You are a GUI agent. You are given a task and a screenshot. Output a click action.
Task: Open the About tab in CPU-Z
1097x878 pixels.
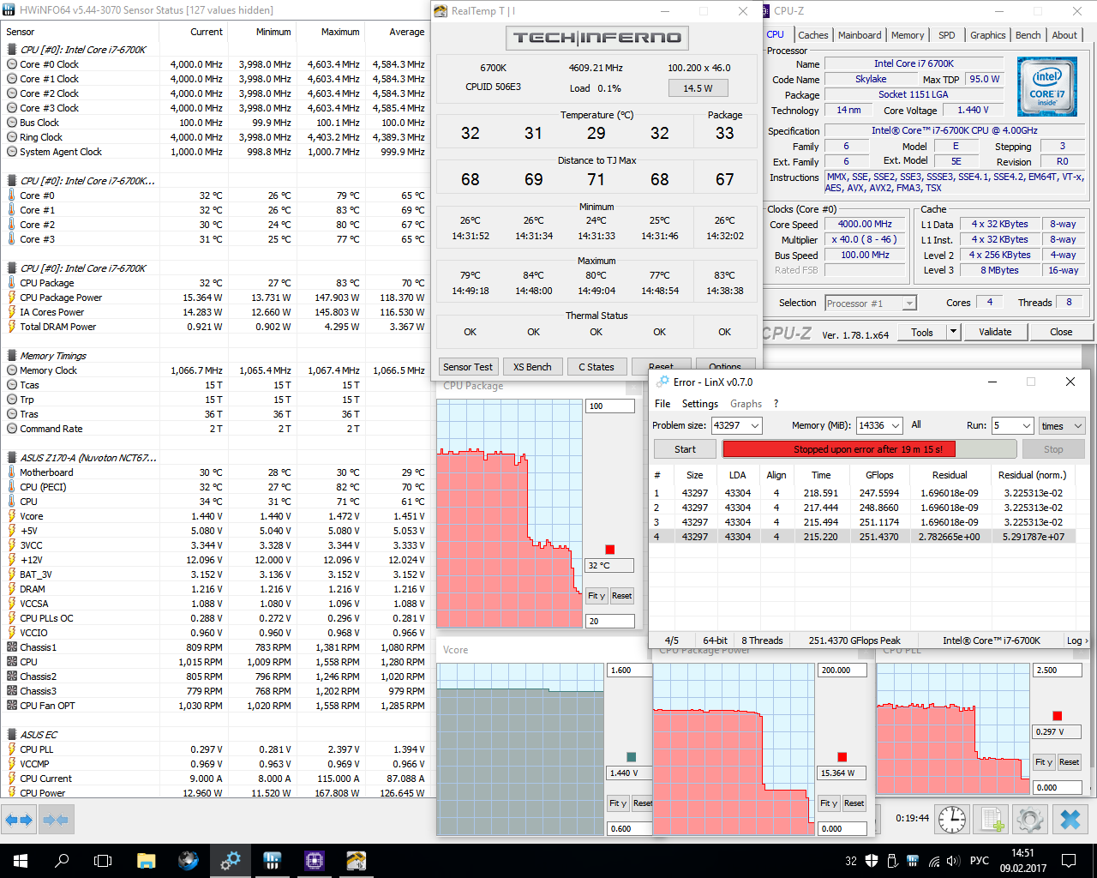(x=1064, y=35)
